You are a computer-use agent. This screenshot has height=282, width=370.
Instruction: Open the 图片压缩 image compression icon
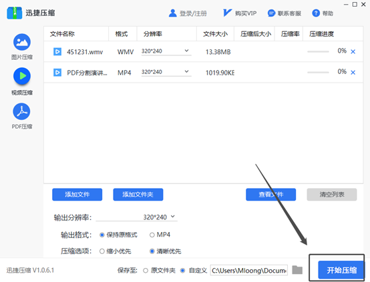tap(22, 42)
